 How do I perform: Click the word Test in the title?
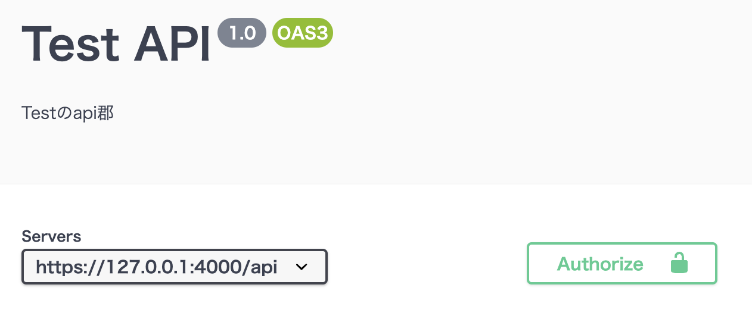[x=68, y=43]
